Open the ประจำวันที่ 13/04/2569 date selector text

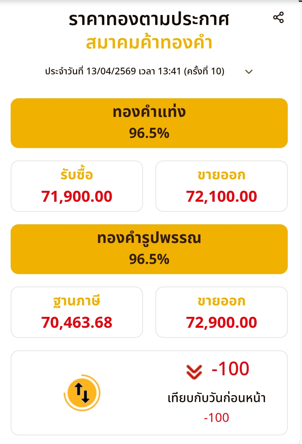[135, 71]
